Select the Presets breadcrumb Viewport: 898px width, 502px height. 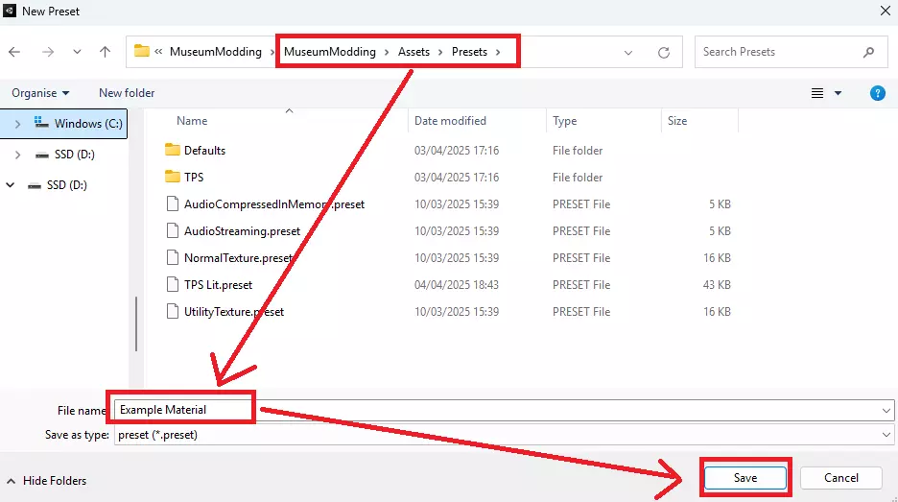(469, 52)
